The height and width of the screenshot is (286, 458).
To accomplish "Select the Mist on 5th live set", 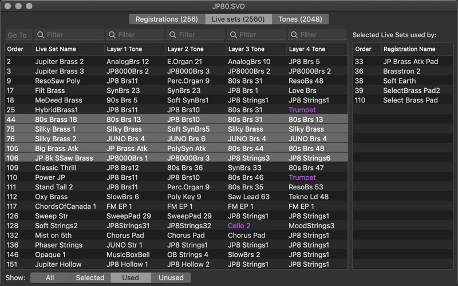I will tap(176, 235).
